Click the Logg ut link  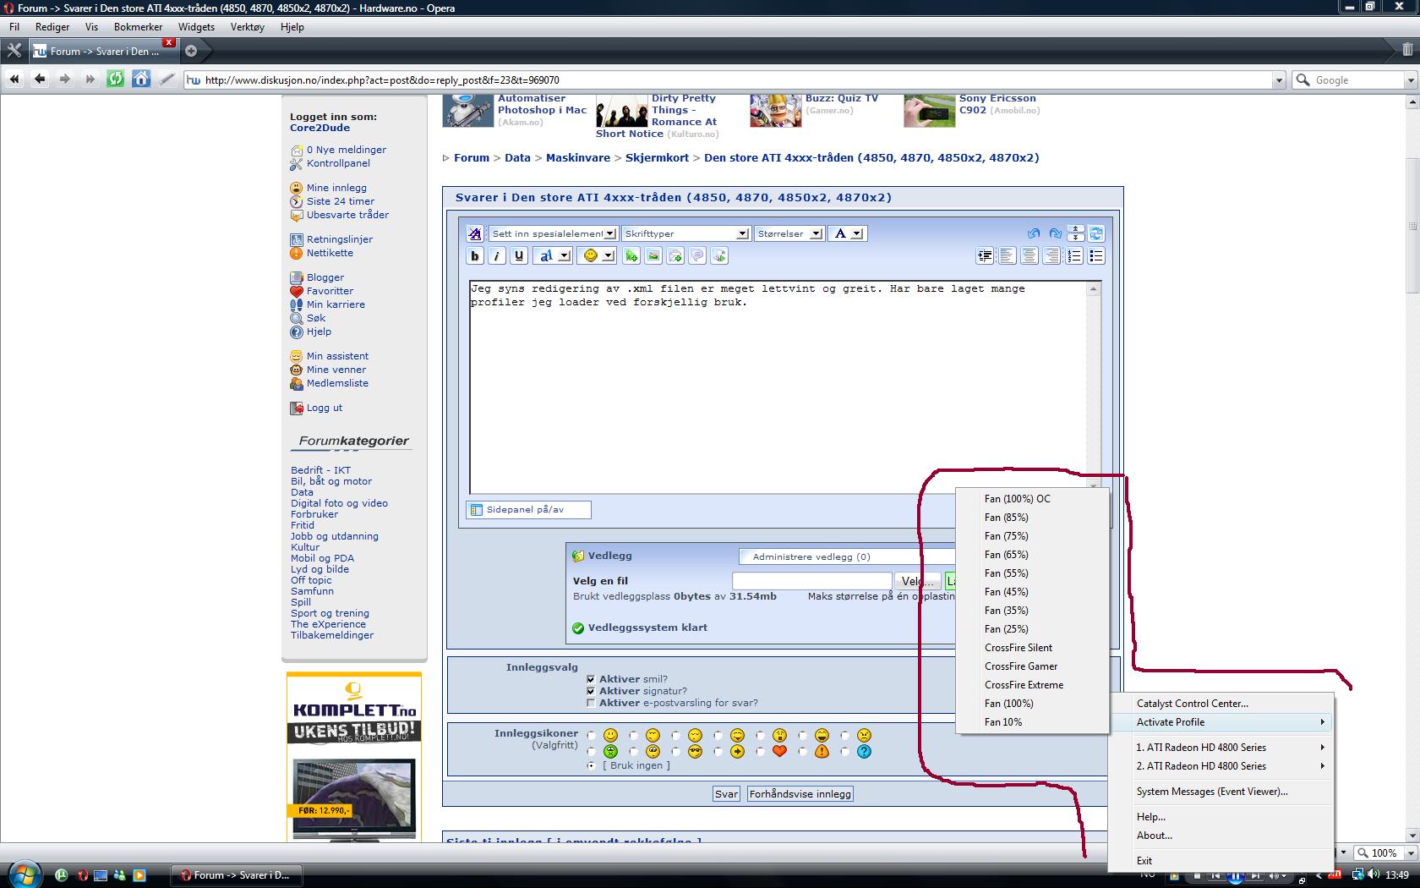(x=325, y=408)
